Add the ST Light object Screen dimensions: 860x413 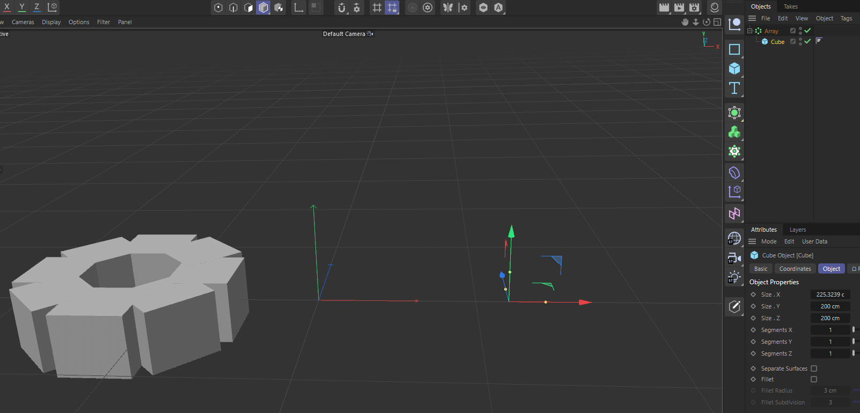click(734, 277)
